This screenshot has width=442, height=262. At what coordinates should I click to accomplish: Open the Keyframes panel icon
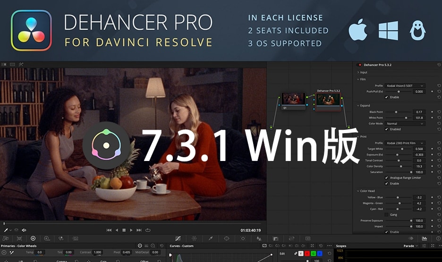[x=411, y=238]
